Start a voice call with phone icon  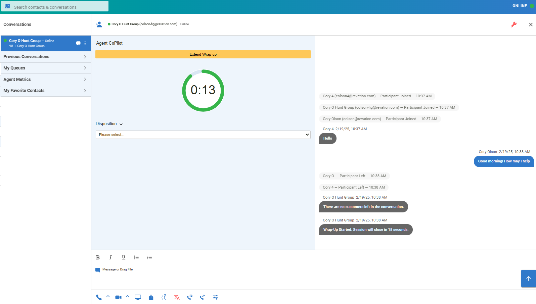(x=99, y=297)
